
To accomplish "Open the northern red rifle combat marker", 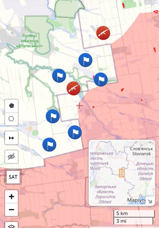I will [x=103, y=33].
